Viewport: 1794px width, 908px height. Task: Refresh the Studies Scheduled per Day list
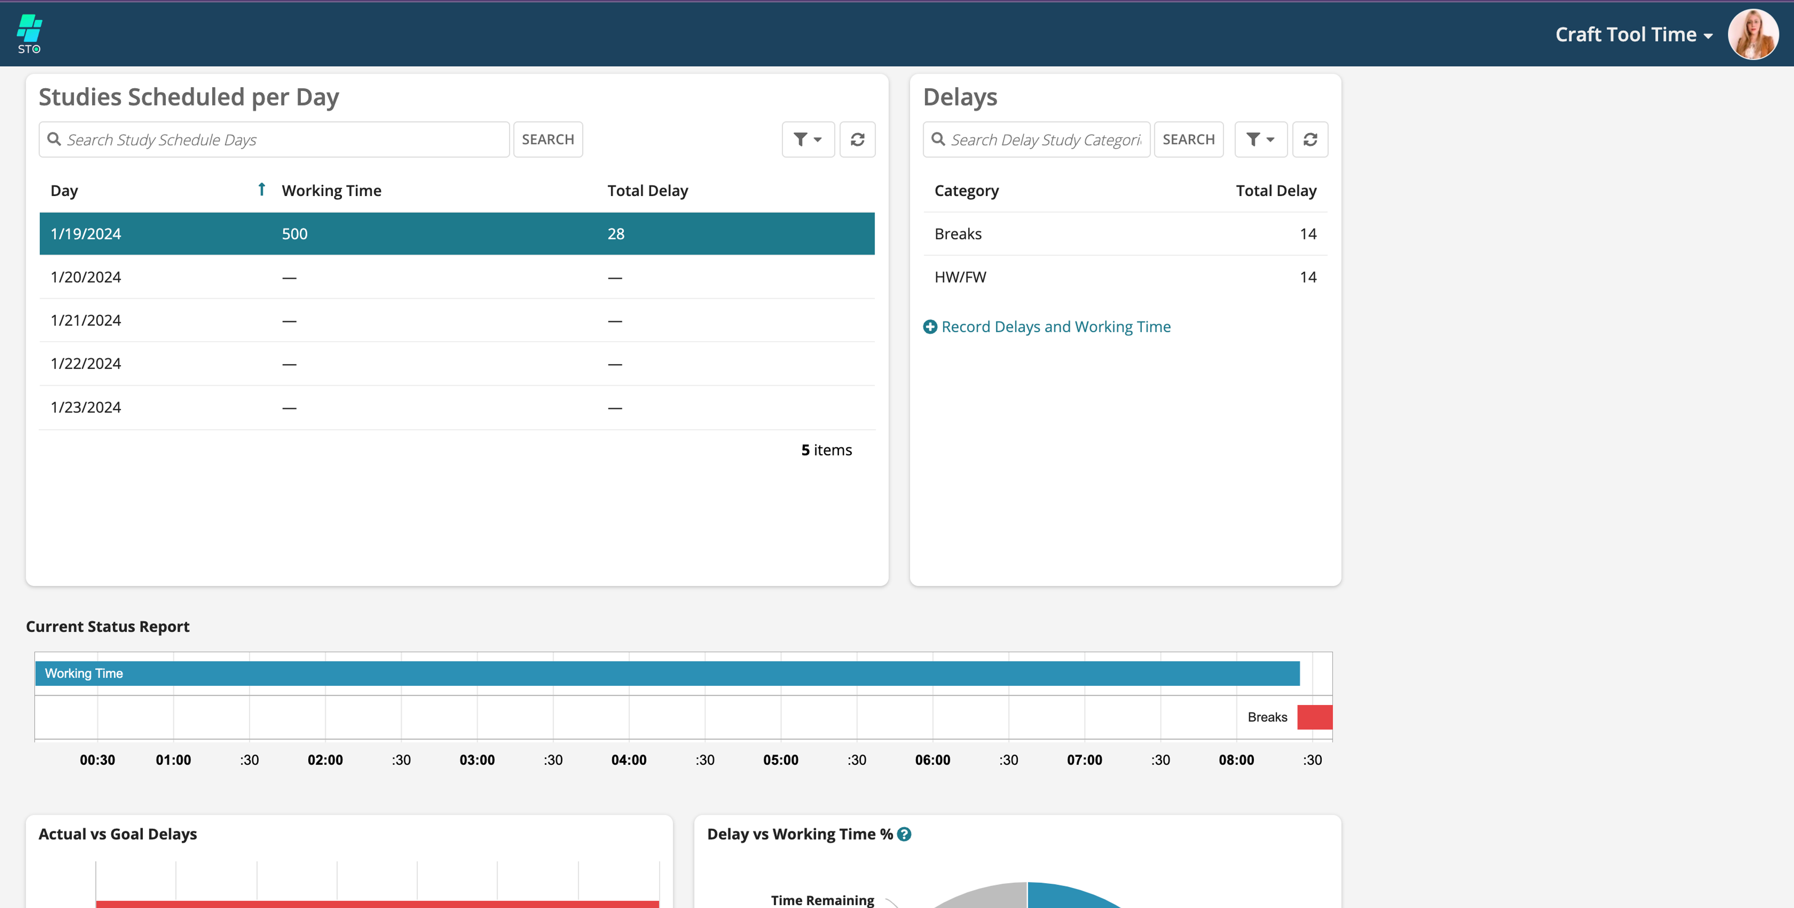857,139
